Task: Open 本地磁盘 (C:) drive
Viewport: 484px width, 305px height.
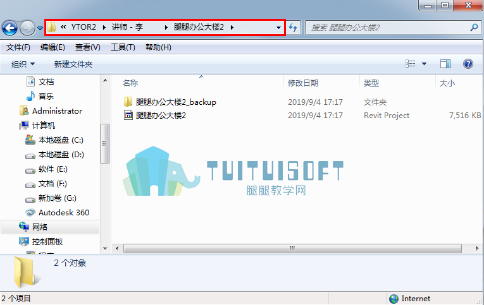Action: 61,140
